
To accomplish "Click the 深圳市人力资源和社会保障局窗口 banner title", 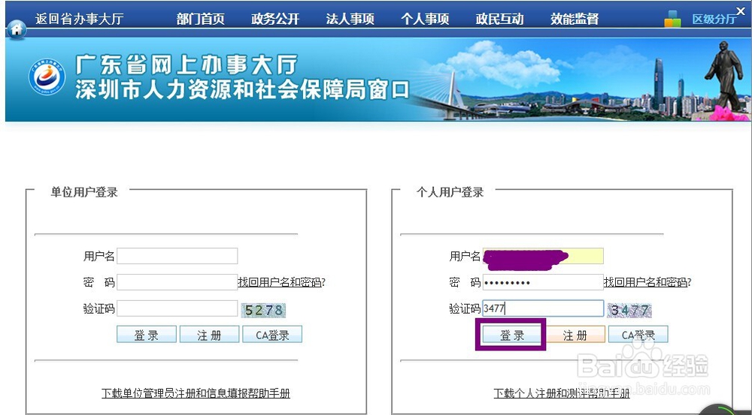I will click(242, 90).
